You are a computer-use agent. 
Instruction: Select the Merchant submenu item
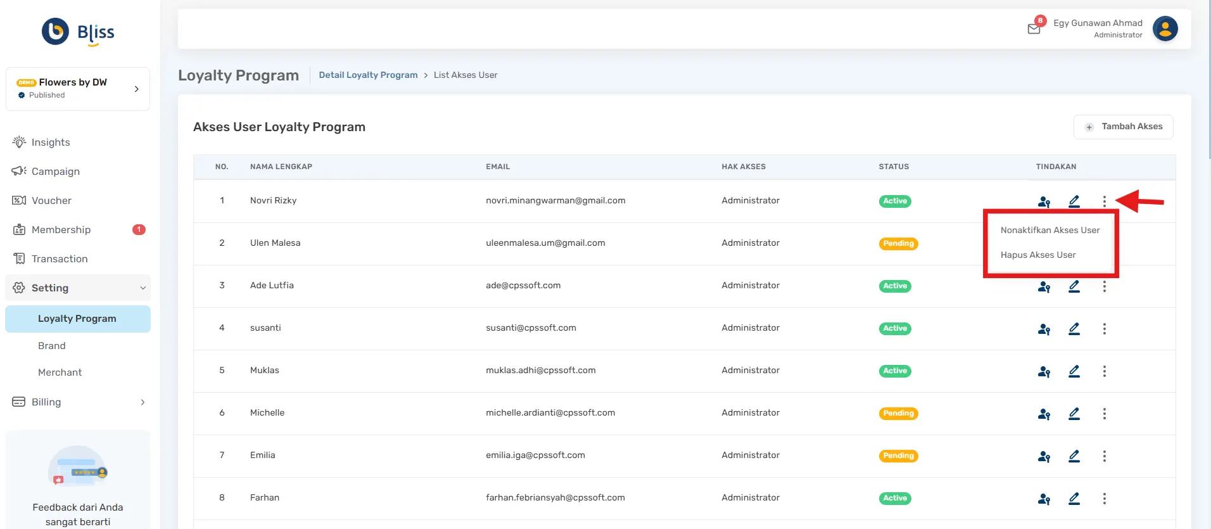pos(60,373)
